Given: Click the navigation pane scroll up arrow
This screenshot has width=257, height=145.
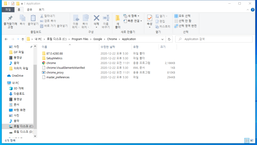Looking at the screenshot, I should 35,47.
